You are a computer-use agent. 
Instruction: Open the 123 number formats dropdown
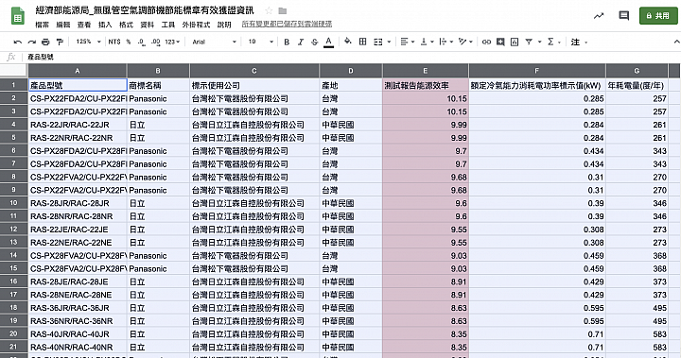click(172, 43)
